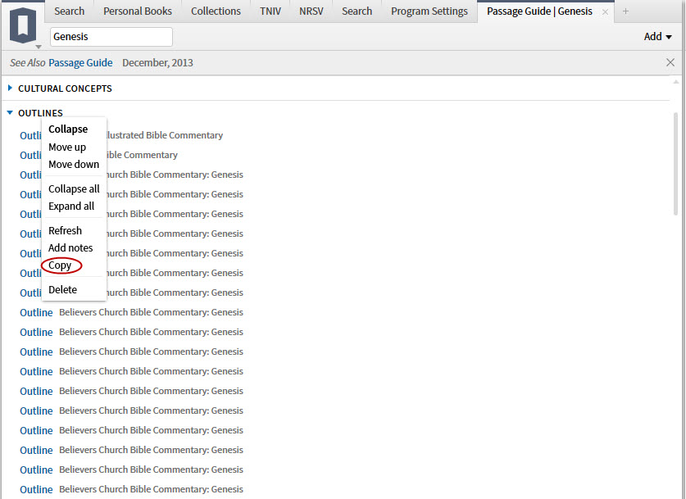Click the tenth Outline link in the list
The image size is (686, 499).
coord(36,313)
